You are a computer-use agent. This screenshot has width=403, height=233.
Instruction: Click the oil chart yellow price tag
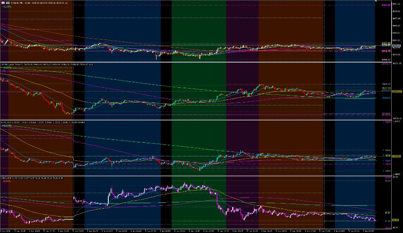[395, 220]
